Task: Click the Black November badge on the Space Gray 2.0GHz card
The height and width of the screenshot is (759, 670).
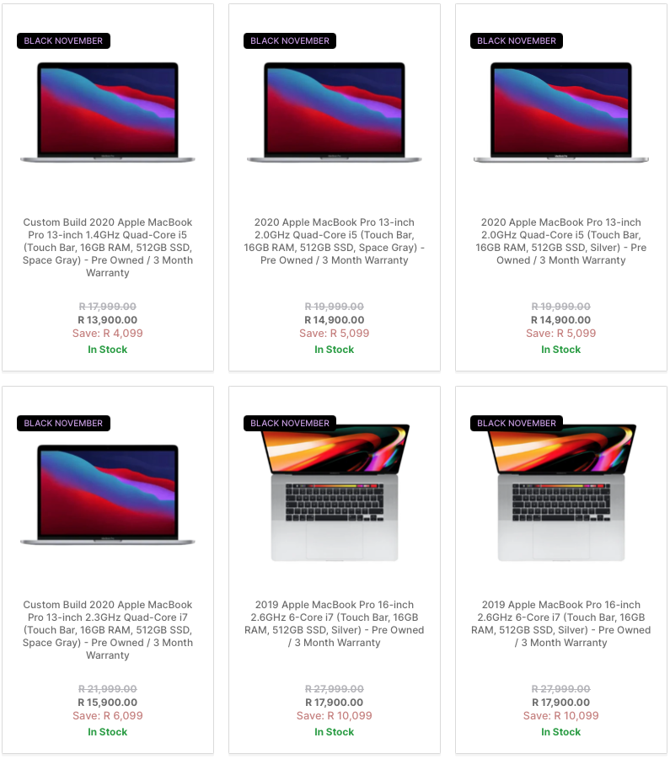Action: point(290,40)
